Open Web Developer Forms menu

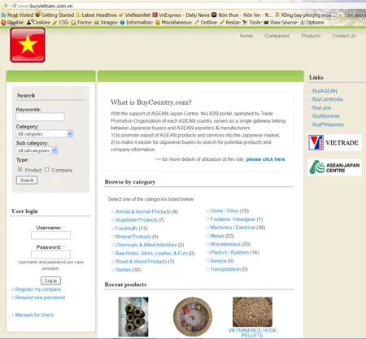click(82, 23)
